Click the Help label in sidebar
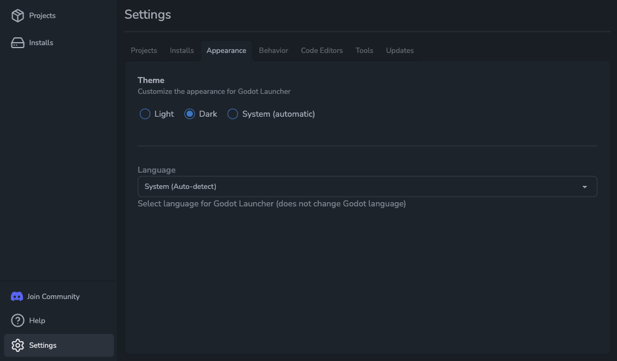 (x=37, y=321)
